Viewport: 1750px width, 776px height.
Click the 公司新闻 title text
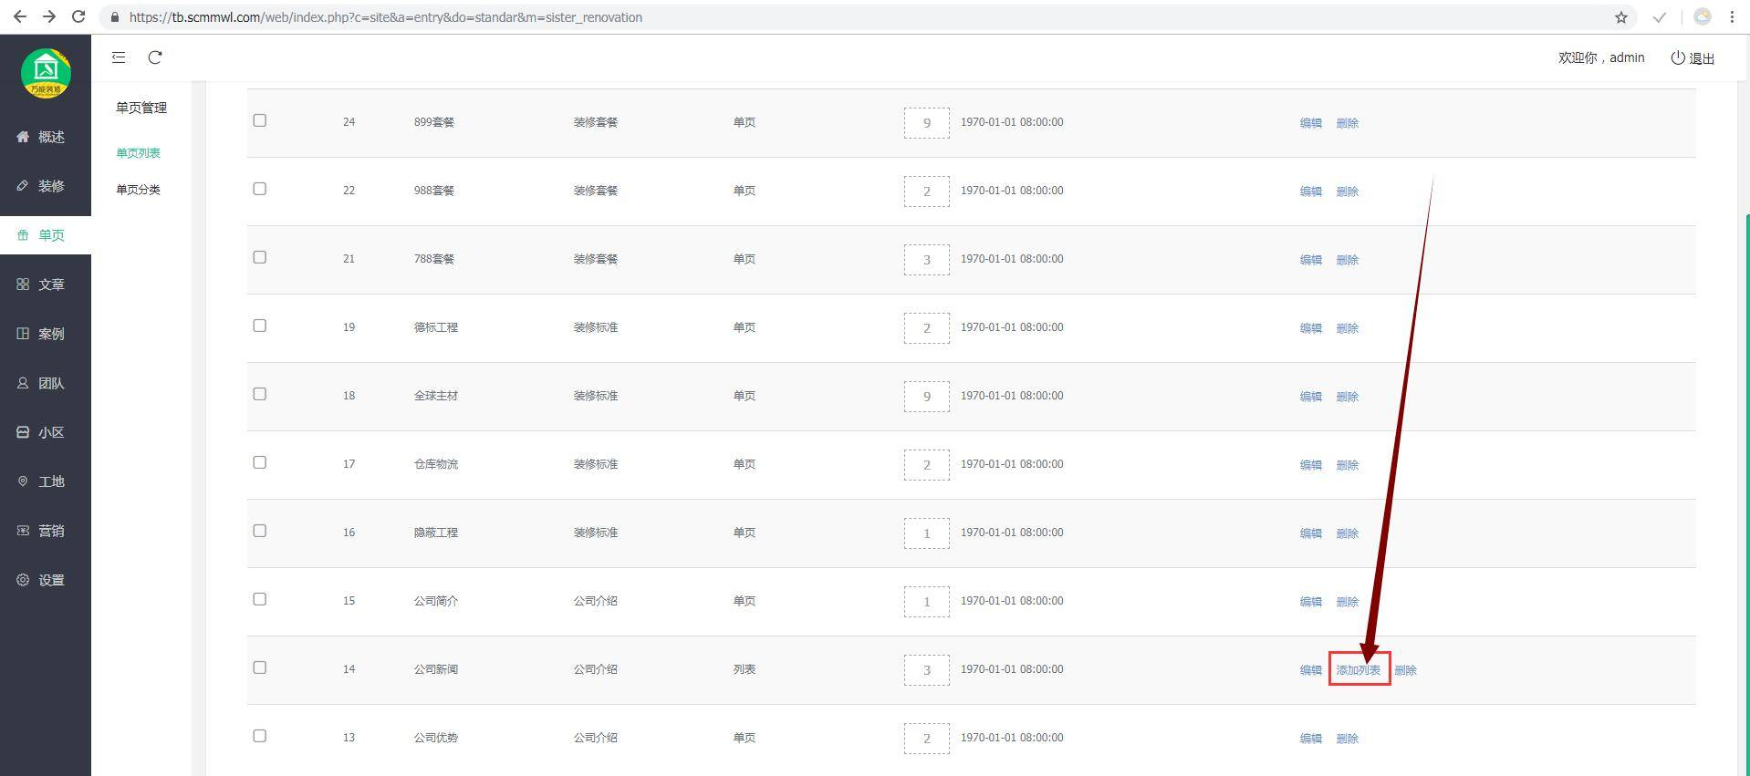[436, 669]
